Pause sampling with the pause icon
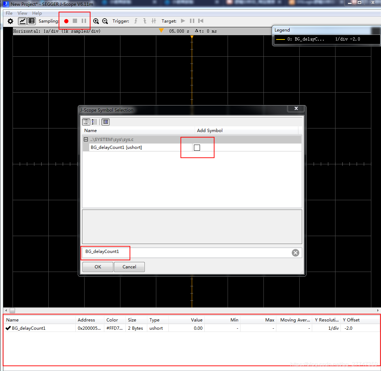The width and height of the screenshot is (381, 371). 83,21
